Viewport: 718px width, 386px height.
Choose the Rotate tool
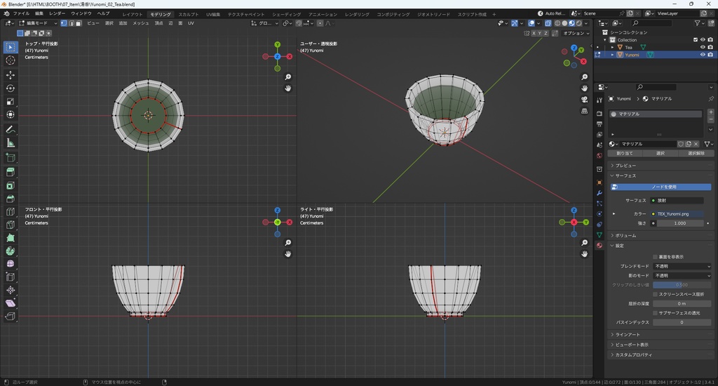11,88
